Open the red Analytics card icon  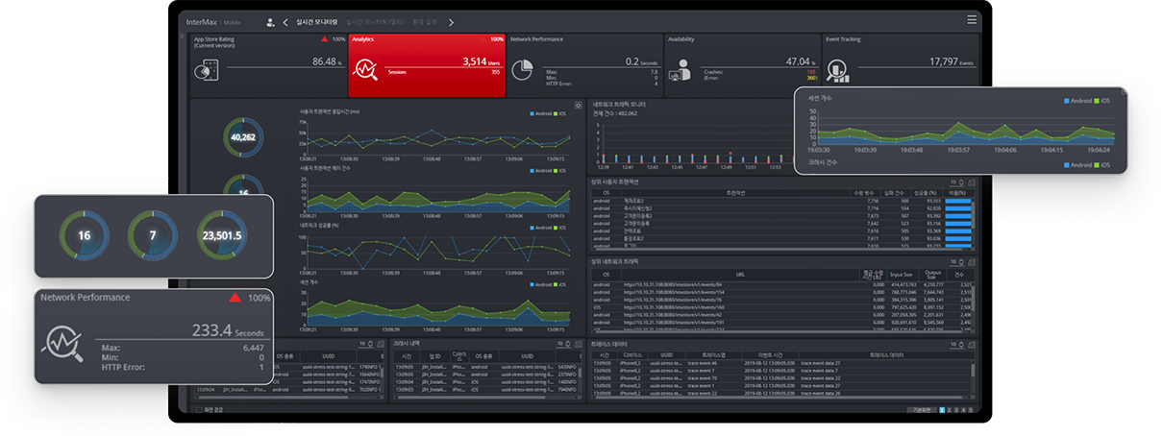click(x=365, y=70)
